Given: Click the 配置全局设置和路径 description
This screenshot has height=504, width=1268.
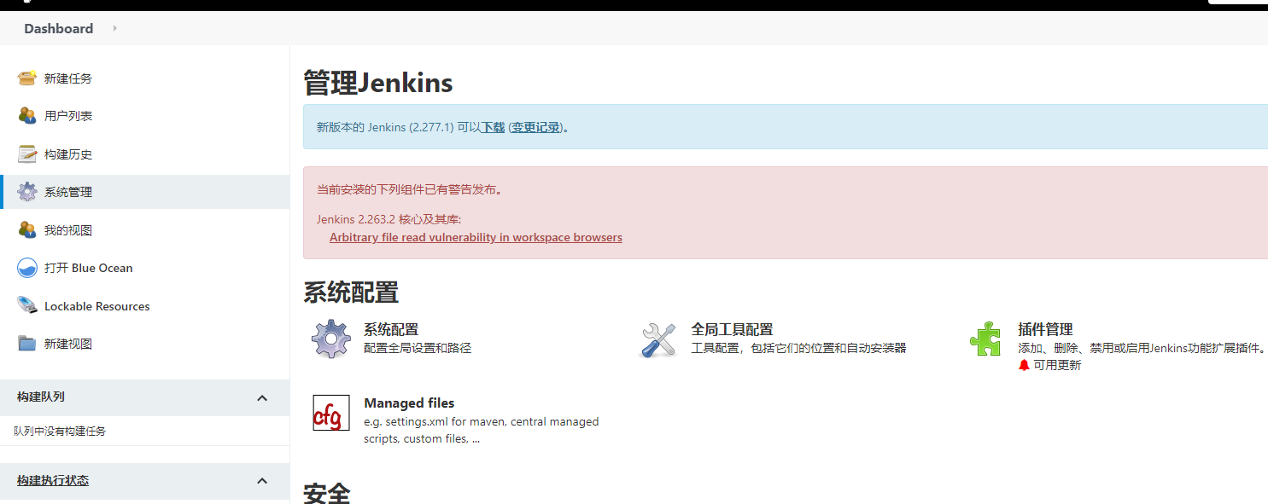Looking at the screenshot, I should pyautogui.click(x=418, y=348).
